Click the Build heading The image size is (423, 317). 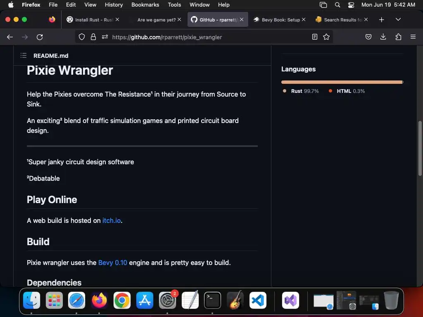click(38, 242)
